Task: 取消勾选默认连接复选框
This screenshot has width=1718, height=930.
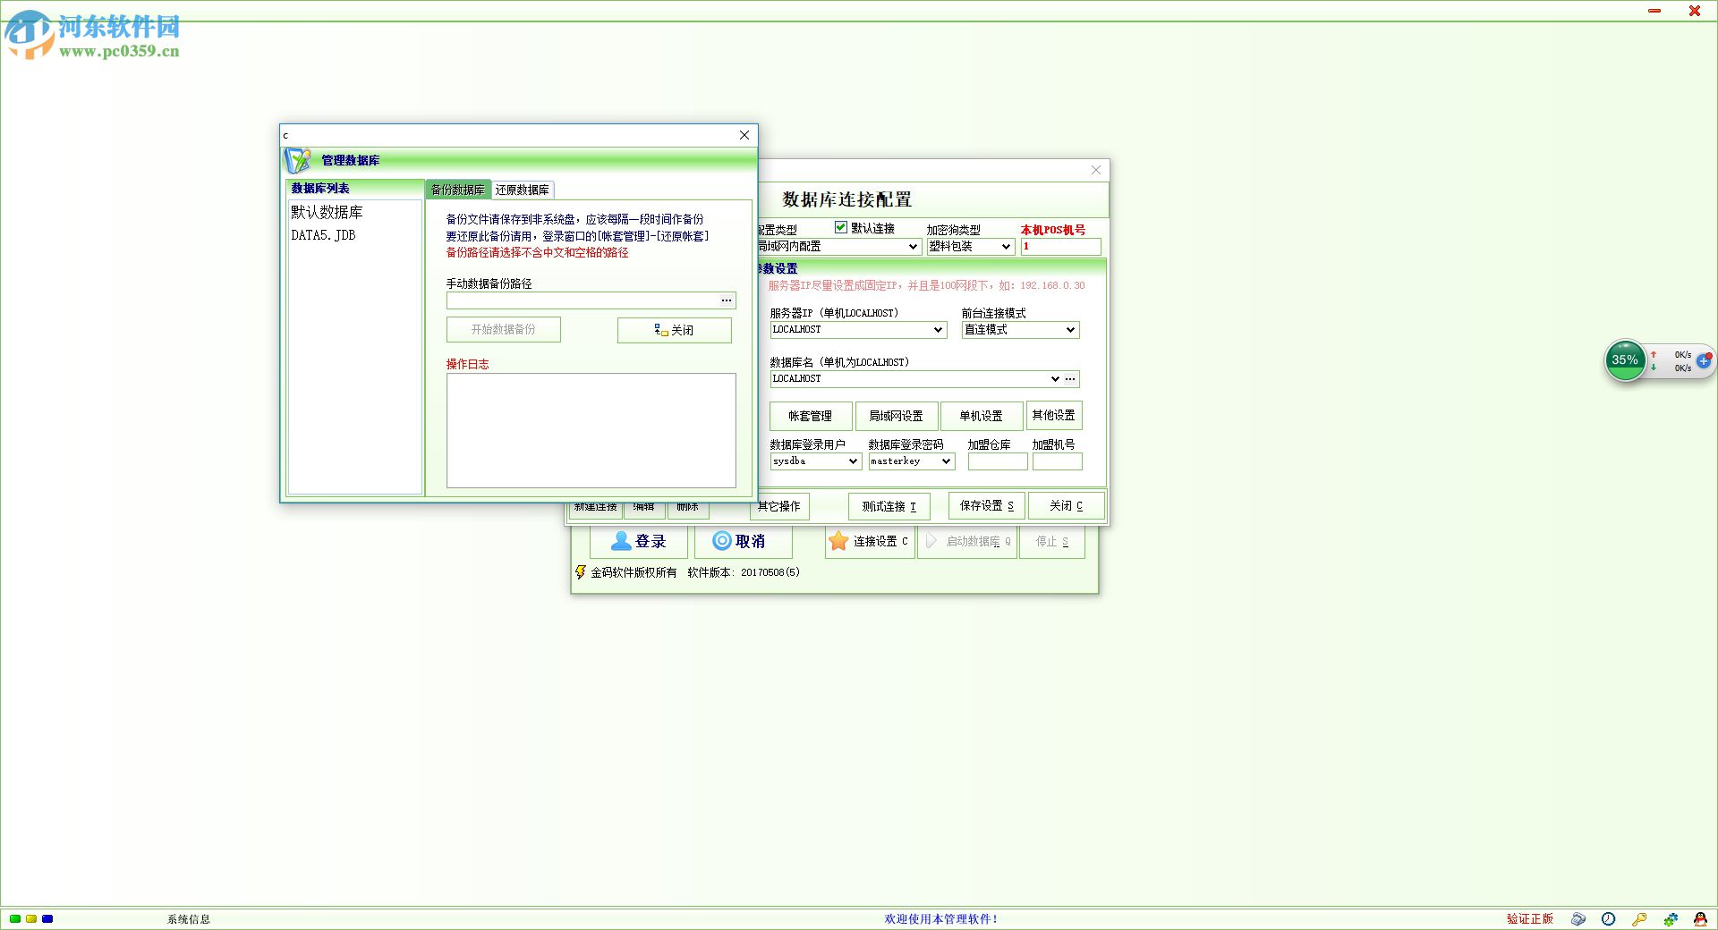Action: coord(840,228)
